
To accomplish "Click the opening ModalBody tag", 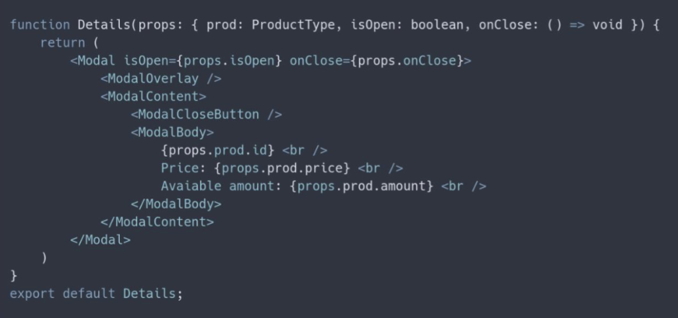I will (172, 132).
